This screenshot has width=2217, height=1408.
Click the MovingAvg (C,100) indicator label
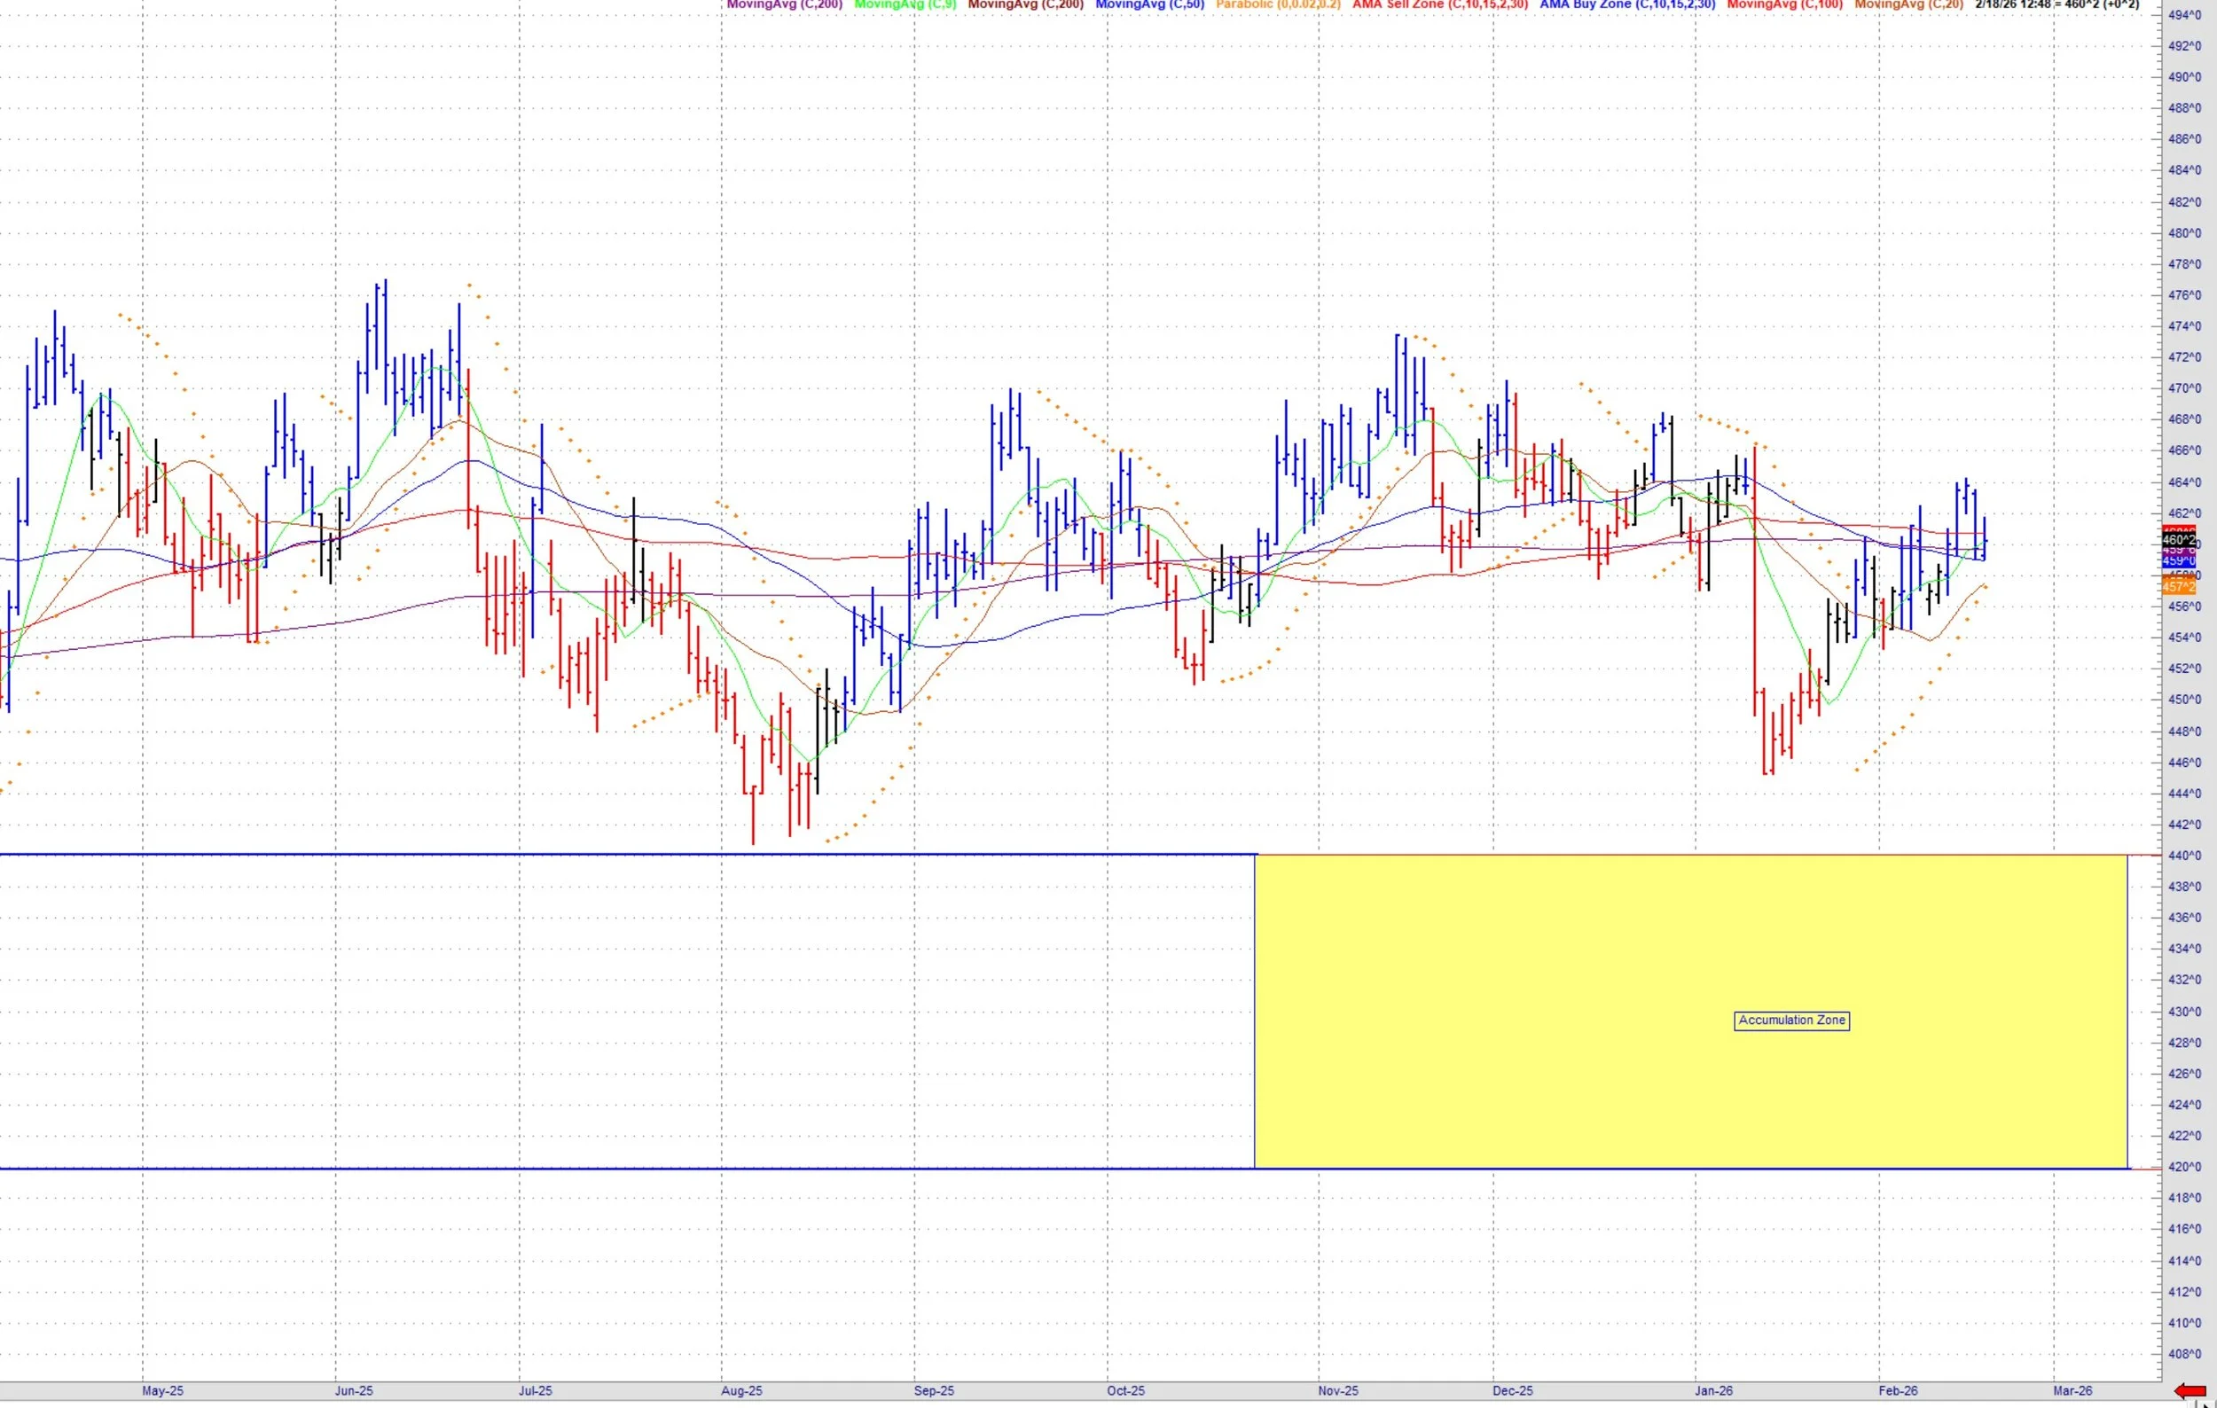tap(1784, 4)
